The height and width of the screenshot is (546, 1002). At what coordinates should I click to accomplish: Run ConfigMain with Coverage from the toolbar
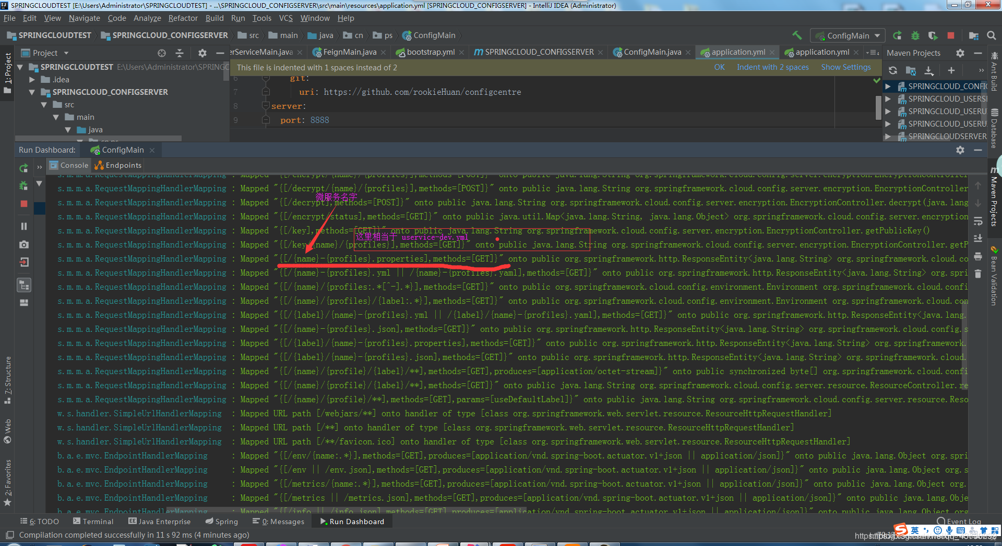933,35
